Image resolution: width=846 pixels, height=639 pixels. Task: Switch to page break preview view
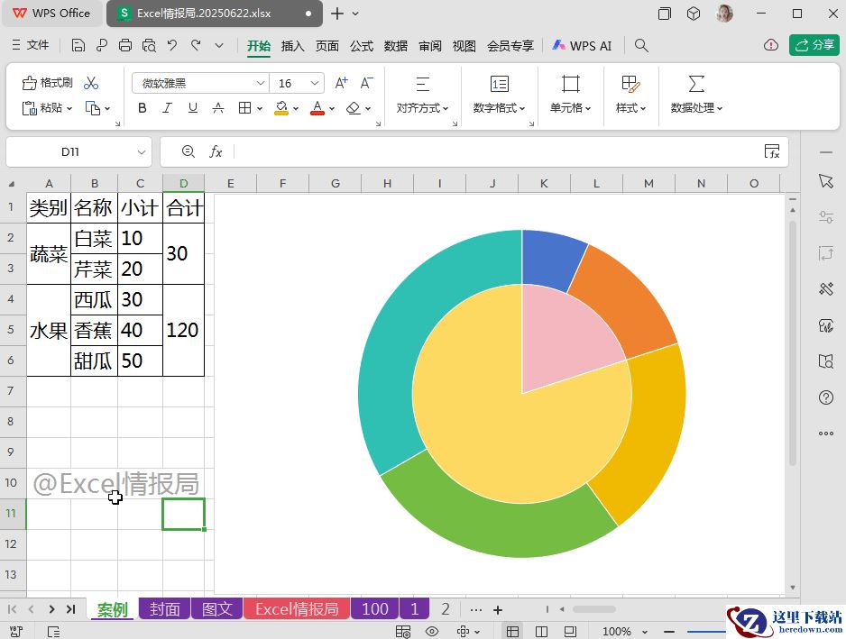pos(541,631)
